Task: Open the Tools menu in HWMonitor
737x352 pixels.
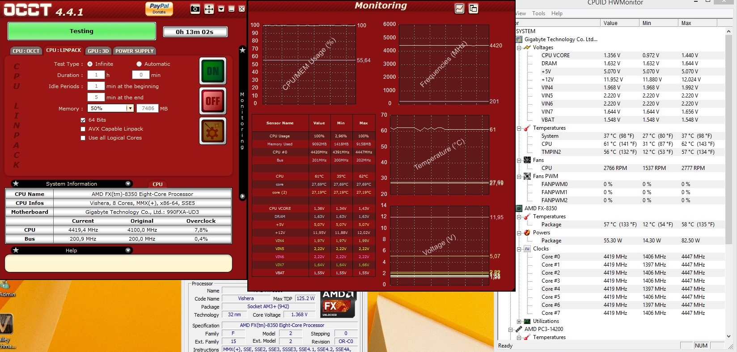Action: point(538,13)
